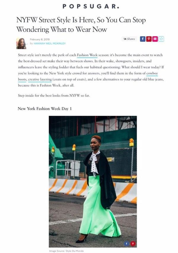Follow the Fashion Week hyperlink
178x253 pixels.
coord(87,55)
